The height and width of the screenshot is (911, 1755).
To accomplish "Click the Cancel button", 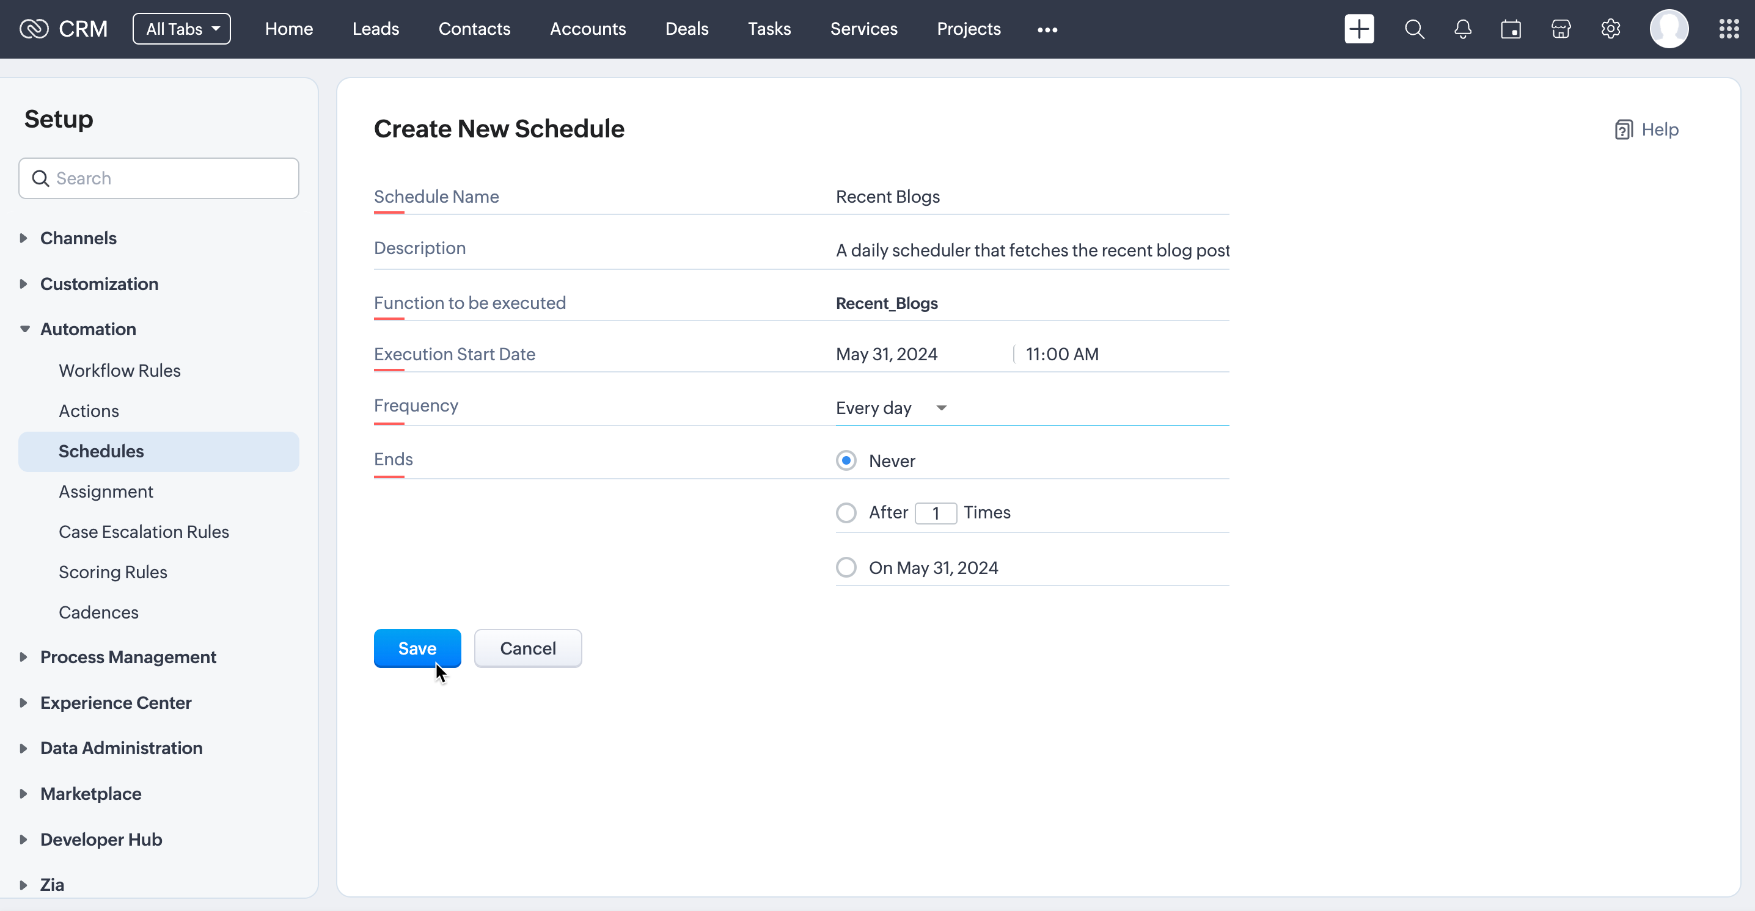I will point(527,648).
